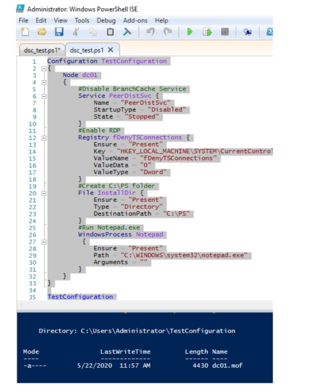Click the New Remote PowerShell Tab icon
Screen dimensions: 330x392
tap(247, 32)
